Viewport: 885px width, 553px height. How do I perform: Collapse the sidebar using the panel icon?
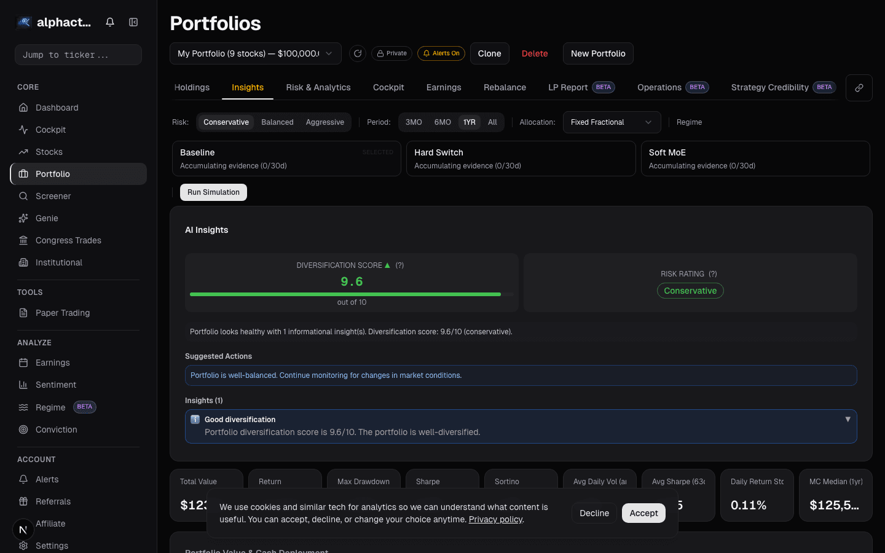tap(133, 22)
